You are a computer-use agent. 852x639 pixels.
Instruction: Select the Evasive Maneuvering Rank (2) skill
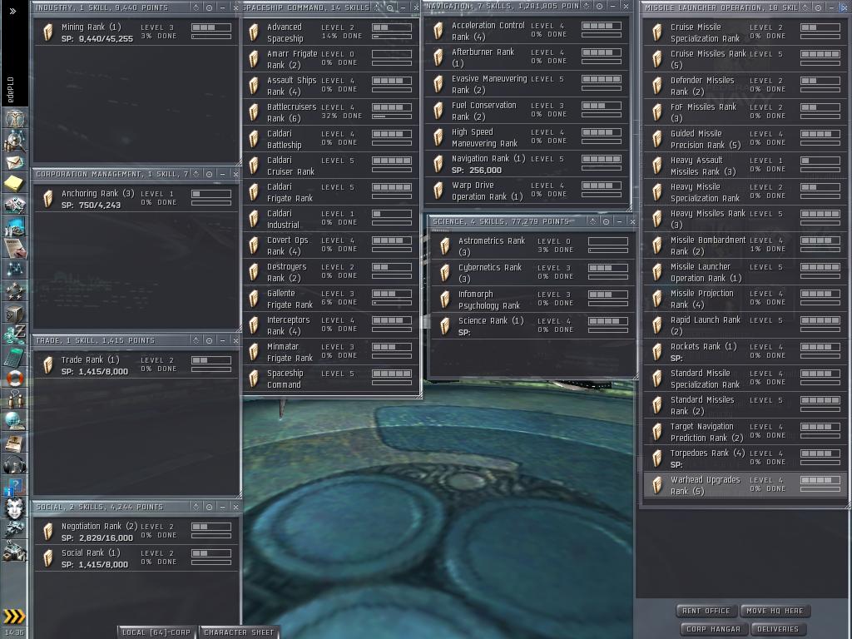[x=527, y=84]
